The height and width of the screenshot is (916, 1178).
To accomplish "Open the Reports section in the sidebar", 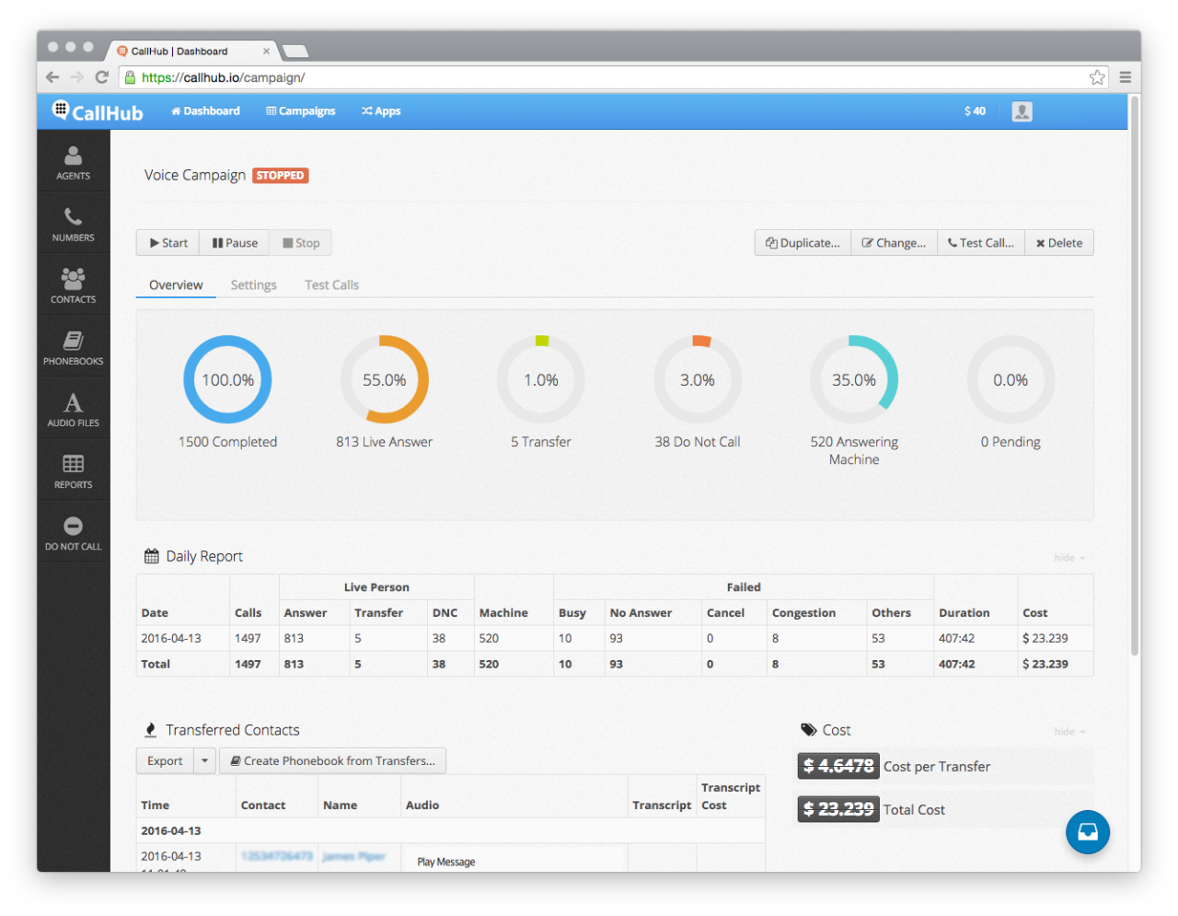I will point(73,470).
